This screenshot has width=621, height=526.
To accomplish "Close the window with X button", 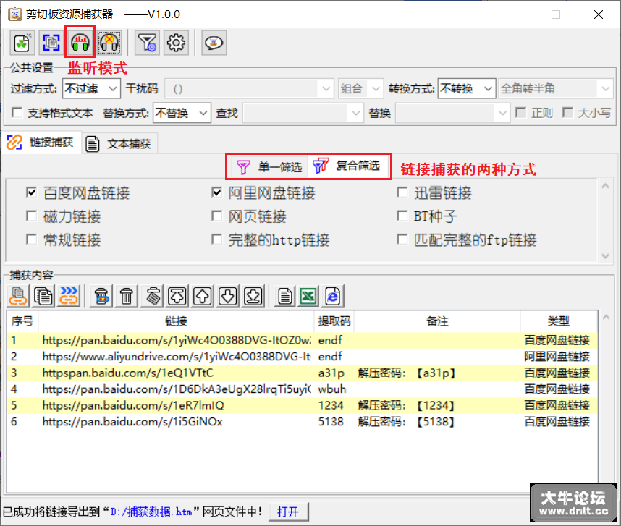I will 599,14.
